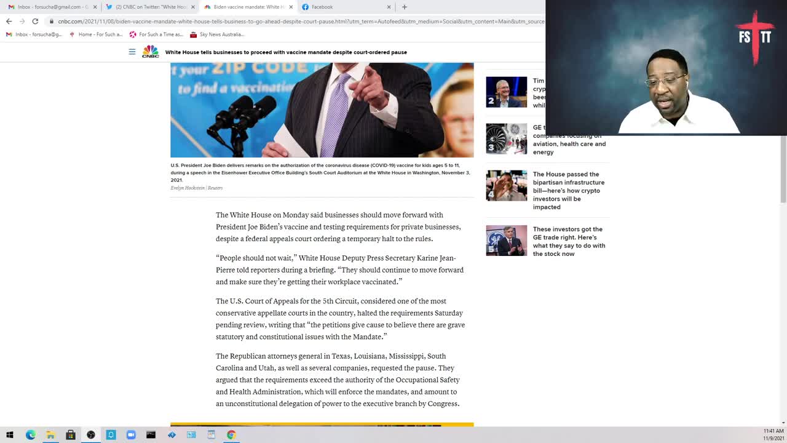Click the People should not wait quote paragraph

(339, 269)
